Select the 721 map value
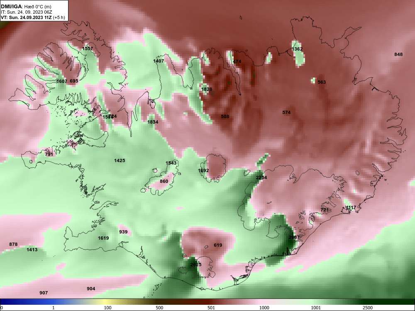 (325, 210)
